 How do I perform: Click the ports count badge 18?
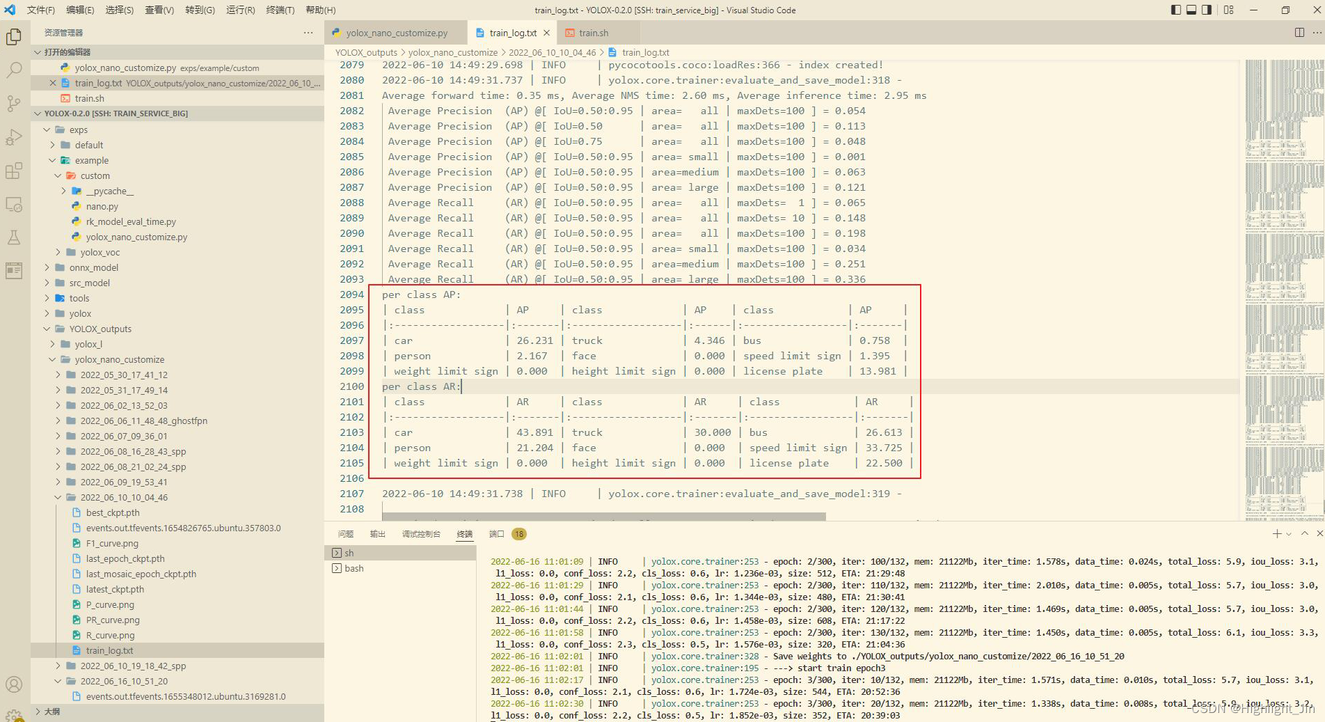(519, 534)
